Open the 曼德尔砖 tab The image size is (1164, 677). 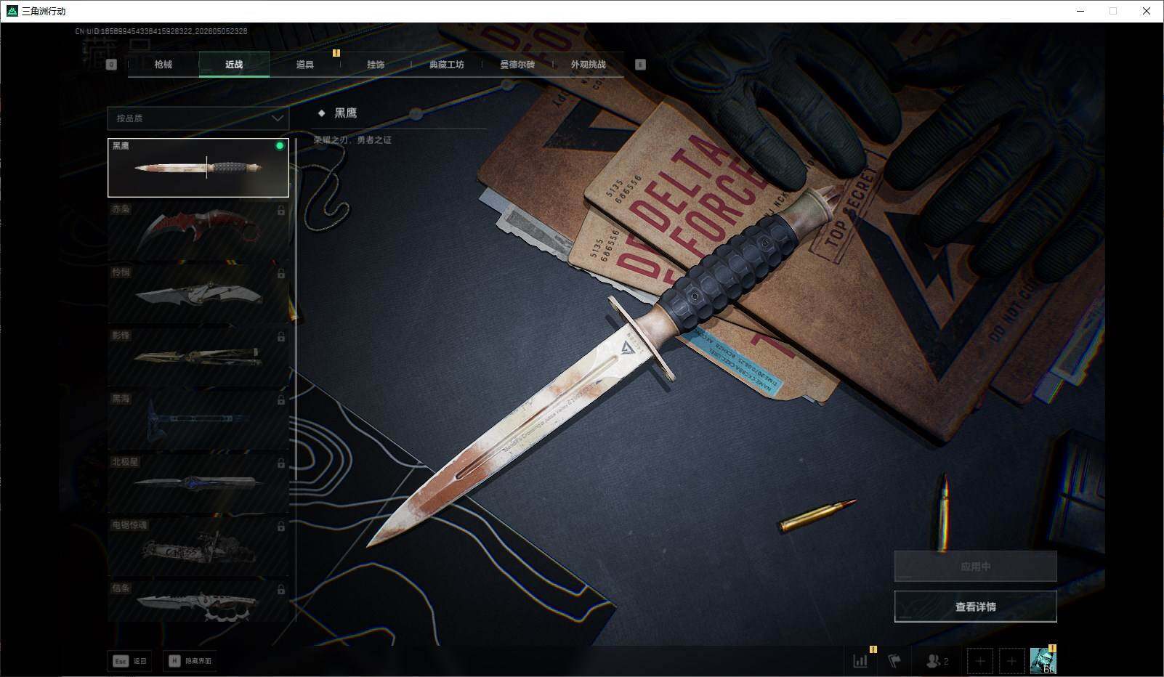(x=517, y=65)
